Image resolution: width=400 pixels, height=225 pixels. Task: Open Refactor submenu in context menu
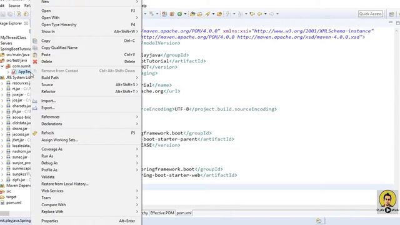pyautogui.click(x=86, y=91)
